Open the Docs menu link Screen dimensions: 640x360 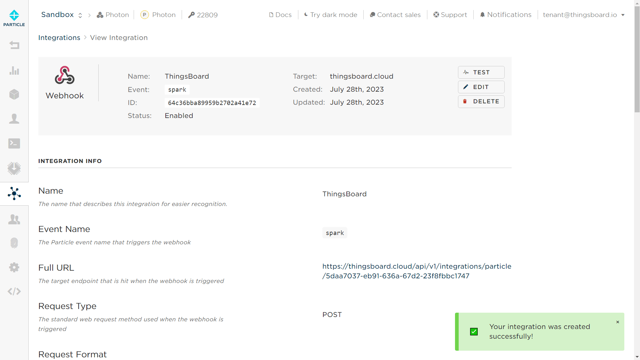[280, 15]
